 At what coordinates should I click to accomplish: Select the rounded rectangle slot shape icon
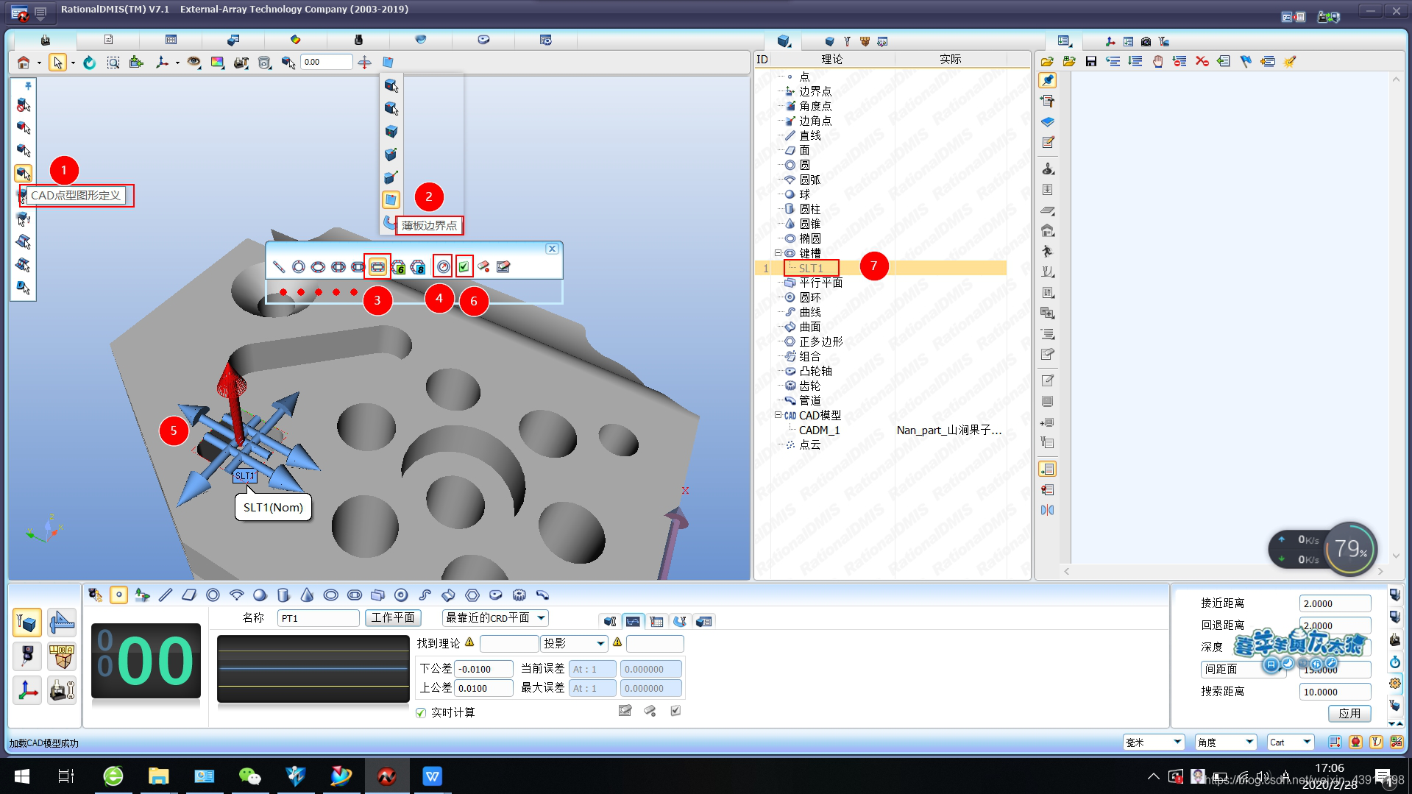377,267
